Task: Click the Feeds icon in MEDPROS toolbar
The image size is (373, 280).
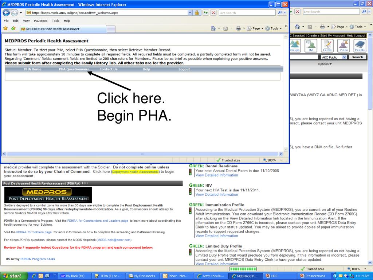Action: pos(225,28)
